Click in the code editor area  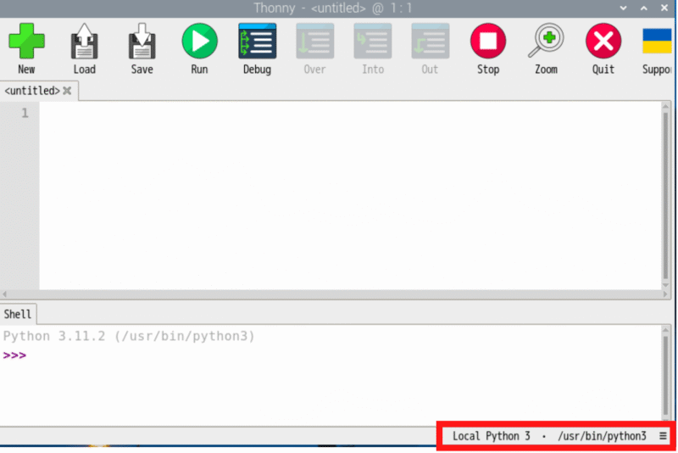350,195
